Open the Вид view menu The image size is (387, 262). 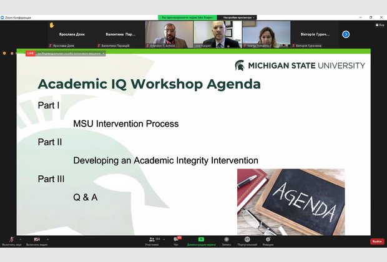tap(380, 25)
